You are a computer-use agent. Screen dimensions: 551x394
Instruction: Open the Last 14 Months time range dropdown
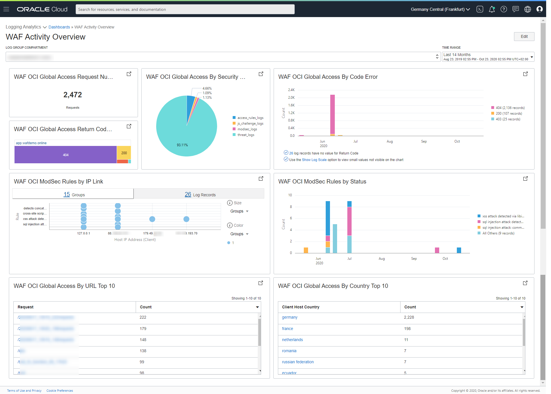(488, 57)
